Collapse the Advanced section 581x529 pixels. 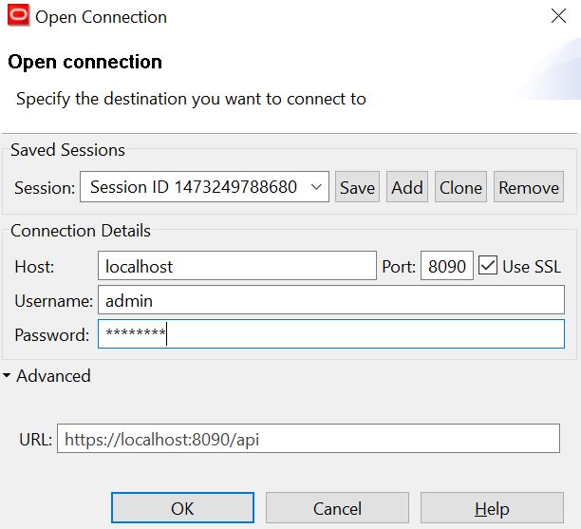coord(7,375)
